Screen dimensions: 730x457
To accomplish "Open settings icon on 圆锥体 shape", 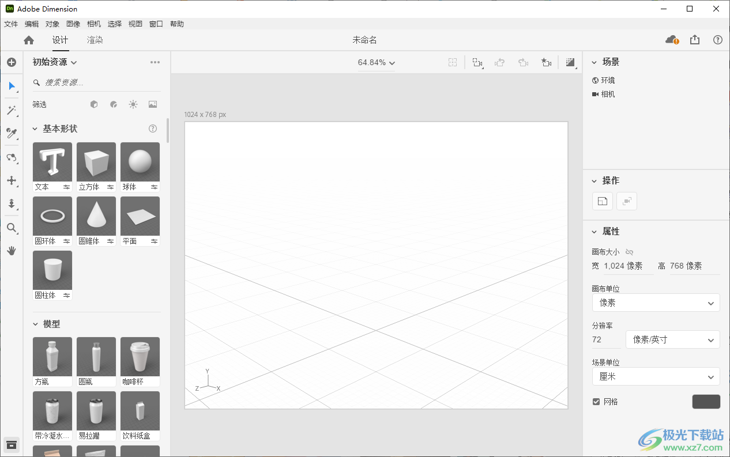I will point(110,241).
